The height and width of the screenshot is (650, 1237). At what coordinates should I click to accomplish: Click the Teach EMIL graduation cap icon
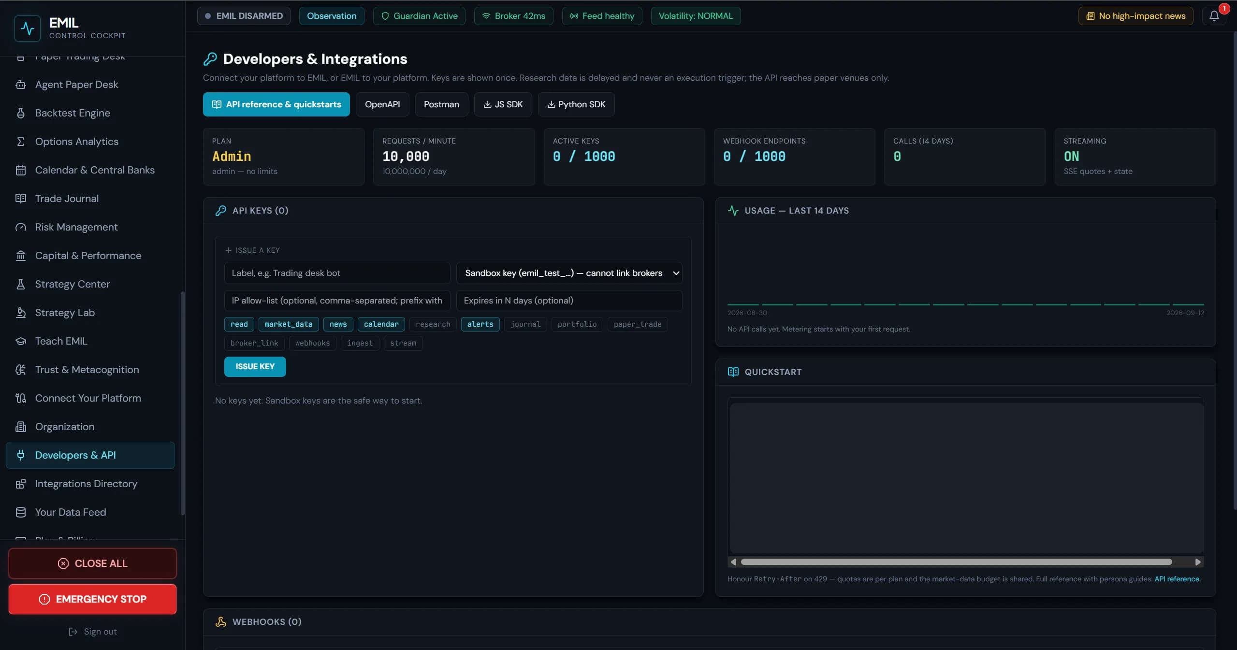[x=20, y=341]
